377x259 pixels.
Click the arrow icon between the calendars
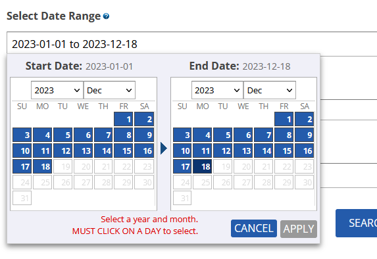164,149
